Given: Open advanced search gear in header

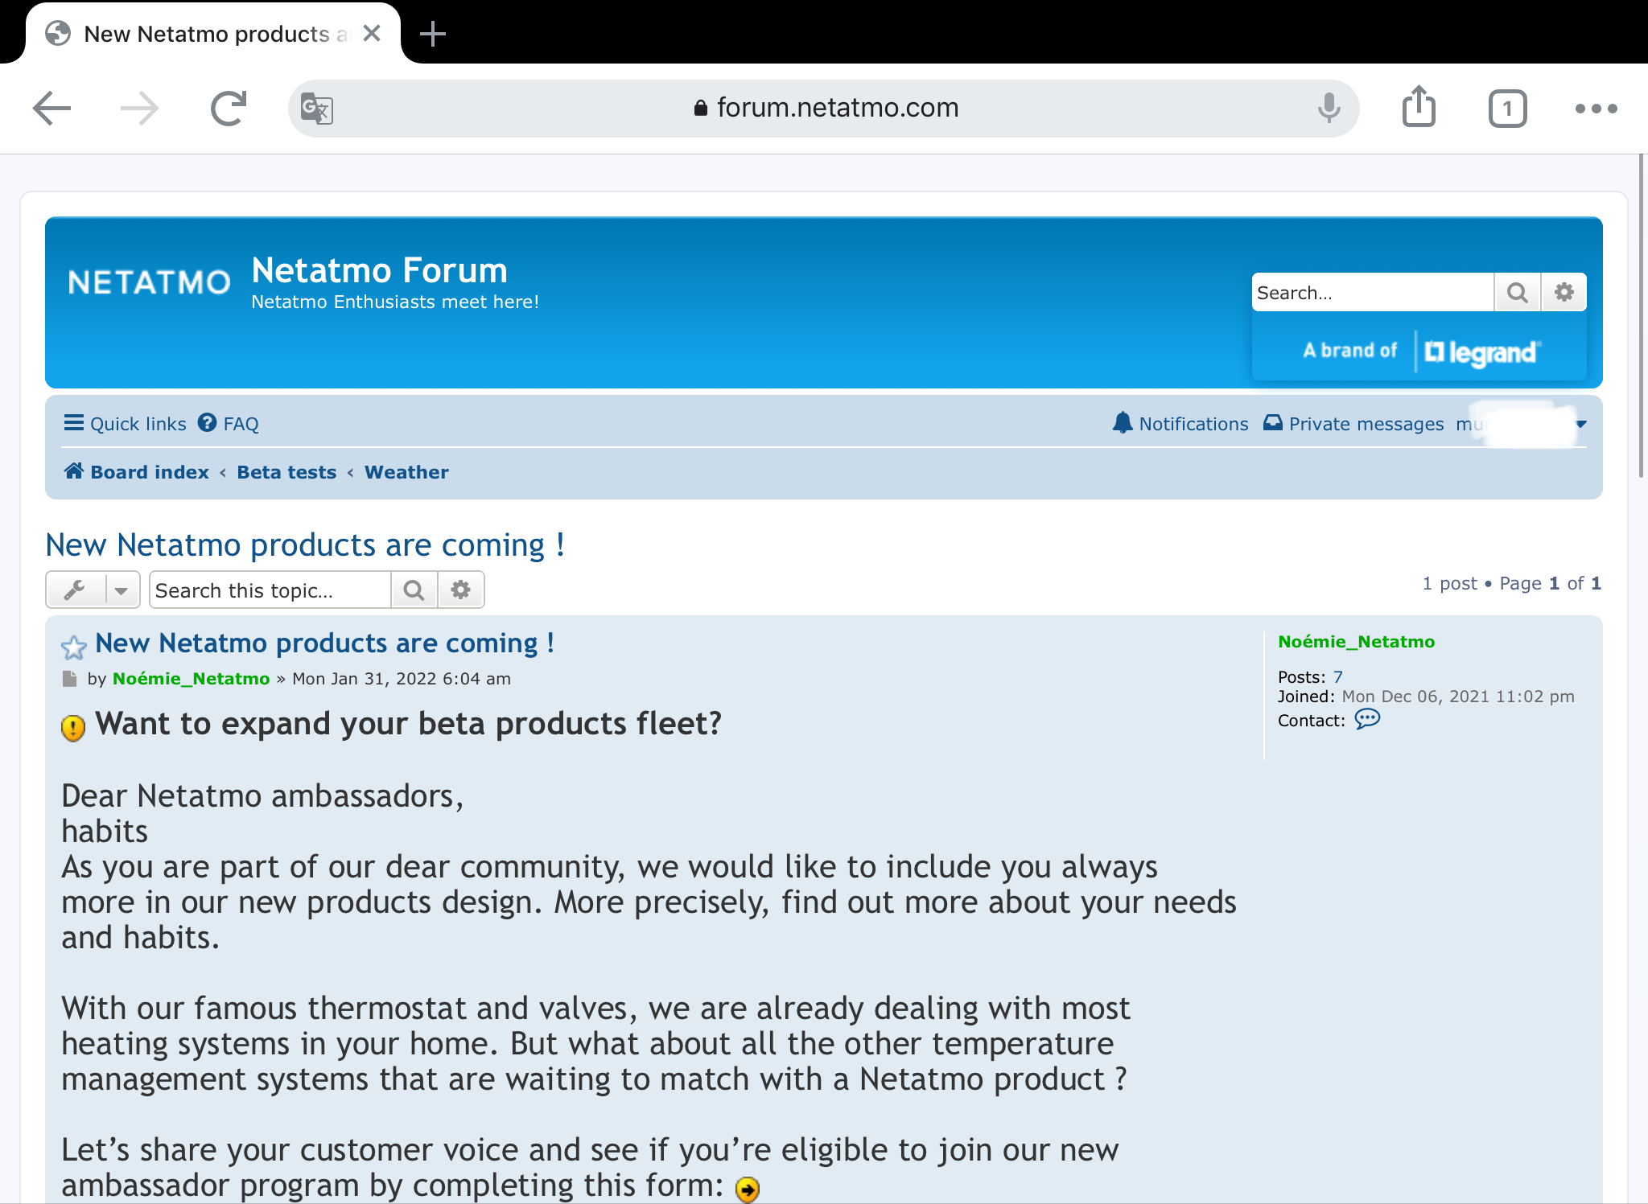Looking at the screenshot, I should click(x=1564, y=293).
